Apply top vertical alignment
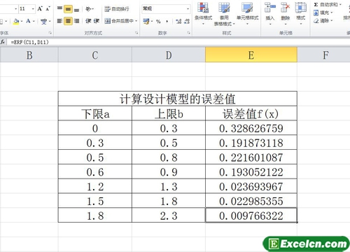The width and height of the screenshot is (350, 252). point(59,9)
